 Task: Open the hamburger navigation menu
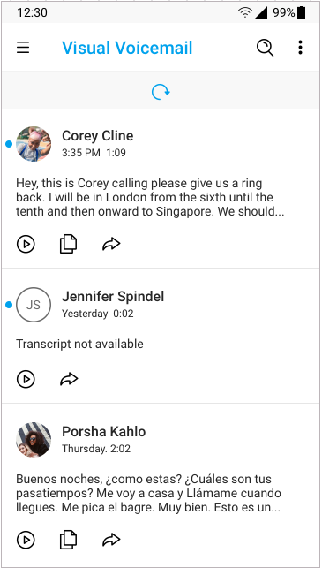coord(23,48)
